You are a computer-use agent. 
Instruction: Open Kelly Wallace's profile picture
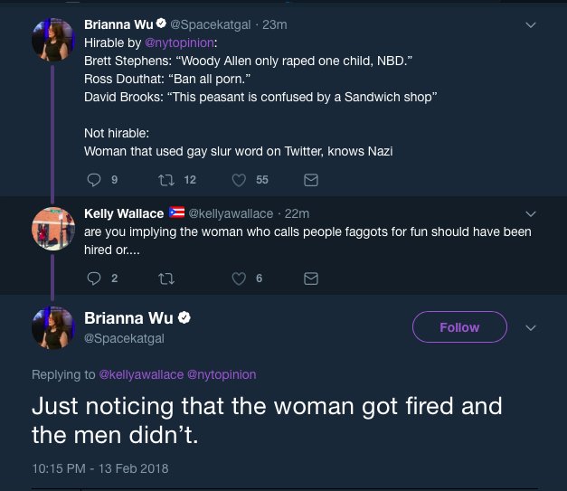click(x=53, y=229)
